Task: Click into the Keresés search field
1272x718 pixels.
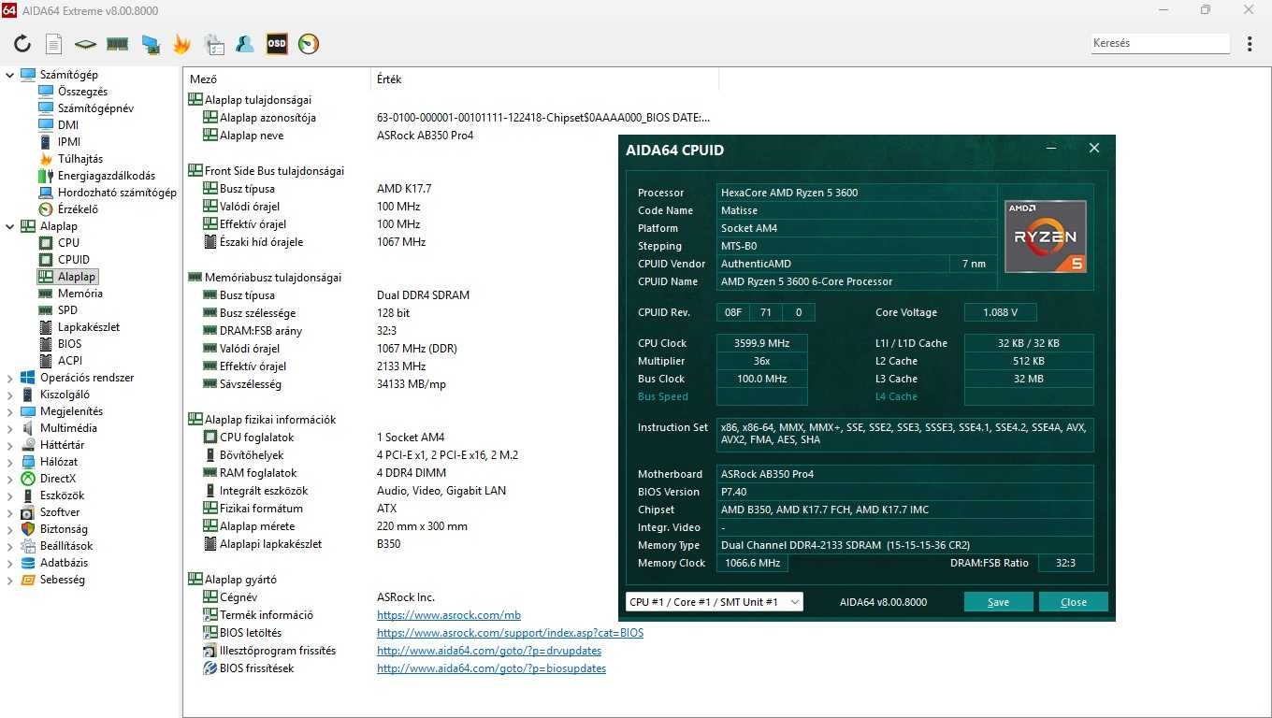Action: pyautogui.click(x=1160, y=43)
